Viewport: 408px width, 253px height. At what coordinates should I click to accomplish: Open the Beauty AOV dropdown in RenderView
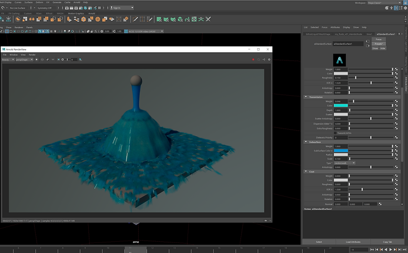point(8,59)
